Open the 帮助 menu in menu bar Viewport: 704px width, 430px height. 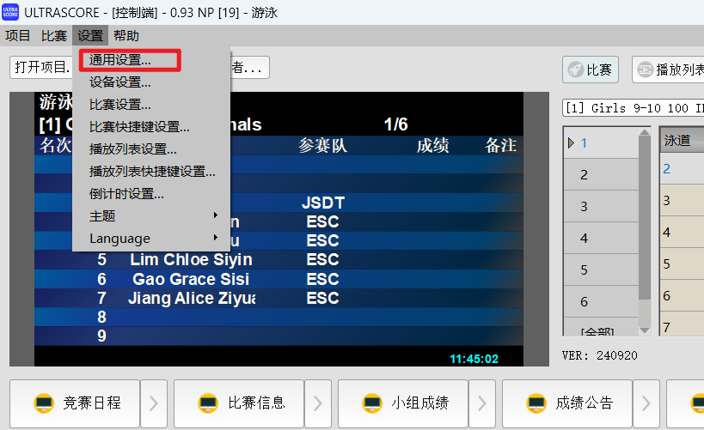(125, 36)
